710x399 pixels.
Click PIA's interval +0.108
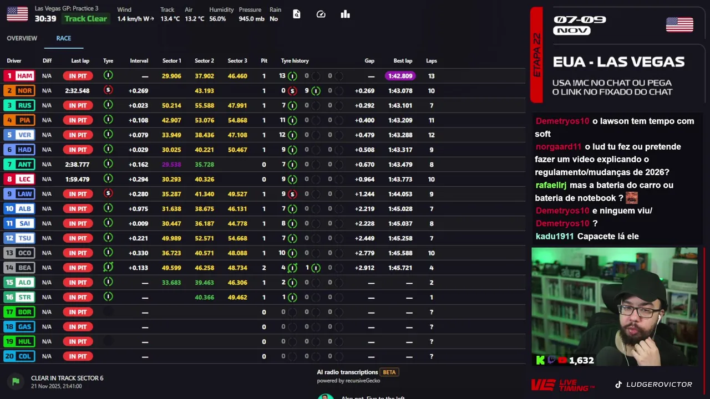click(x=138, y=120)
